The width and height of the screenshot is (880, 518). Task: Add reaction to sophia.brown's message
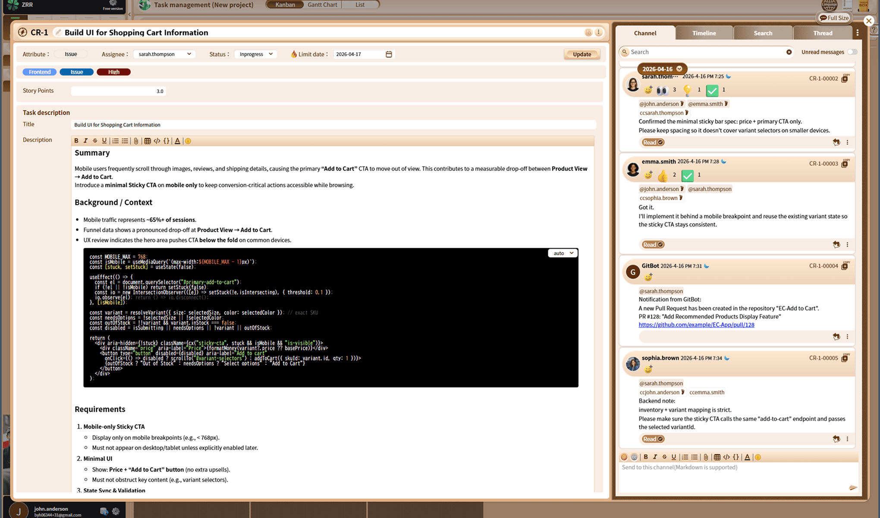click(648, 369)
